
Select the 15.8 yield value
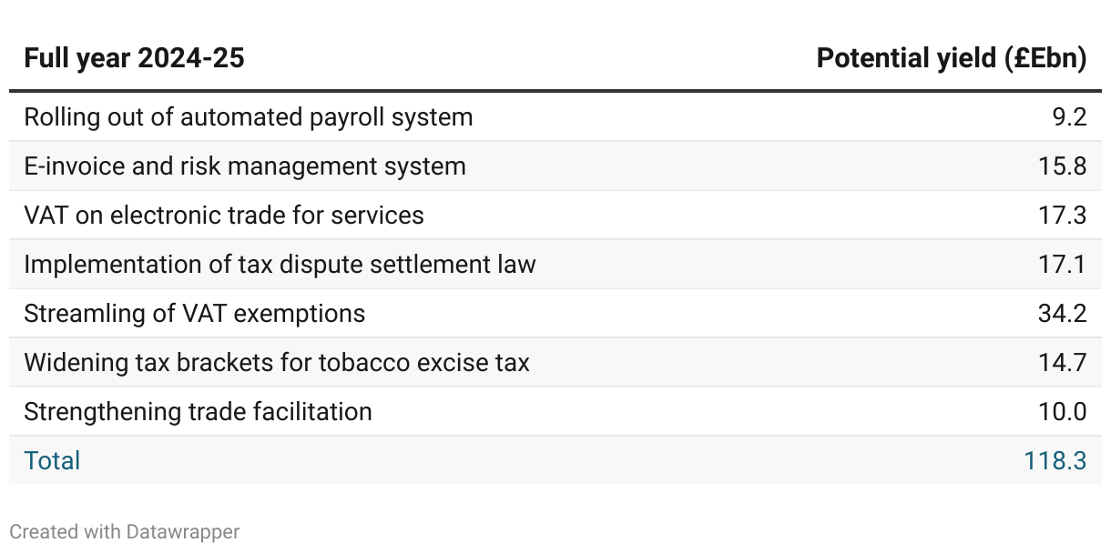click(1064, 166)
